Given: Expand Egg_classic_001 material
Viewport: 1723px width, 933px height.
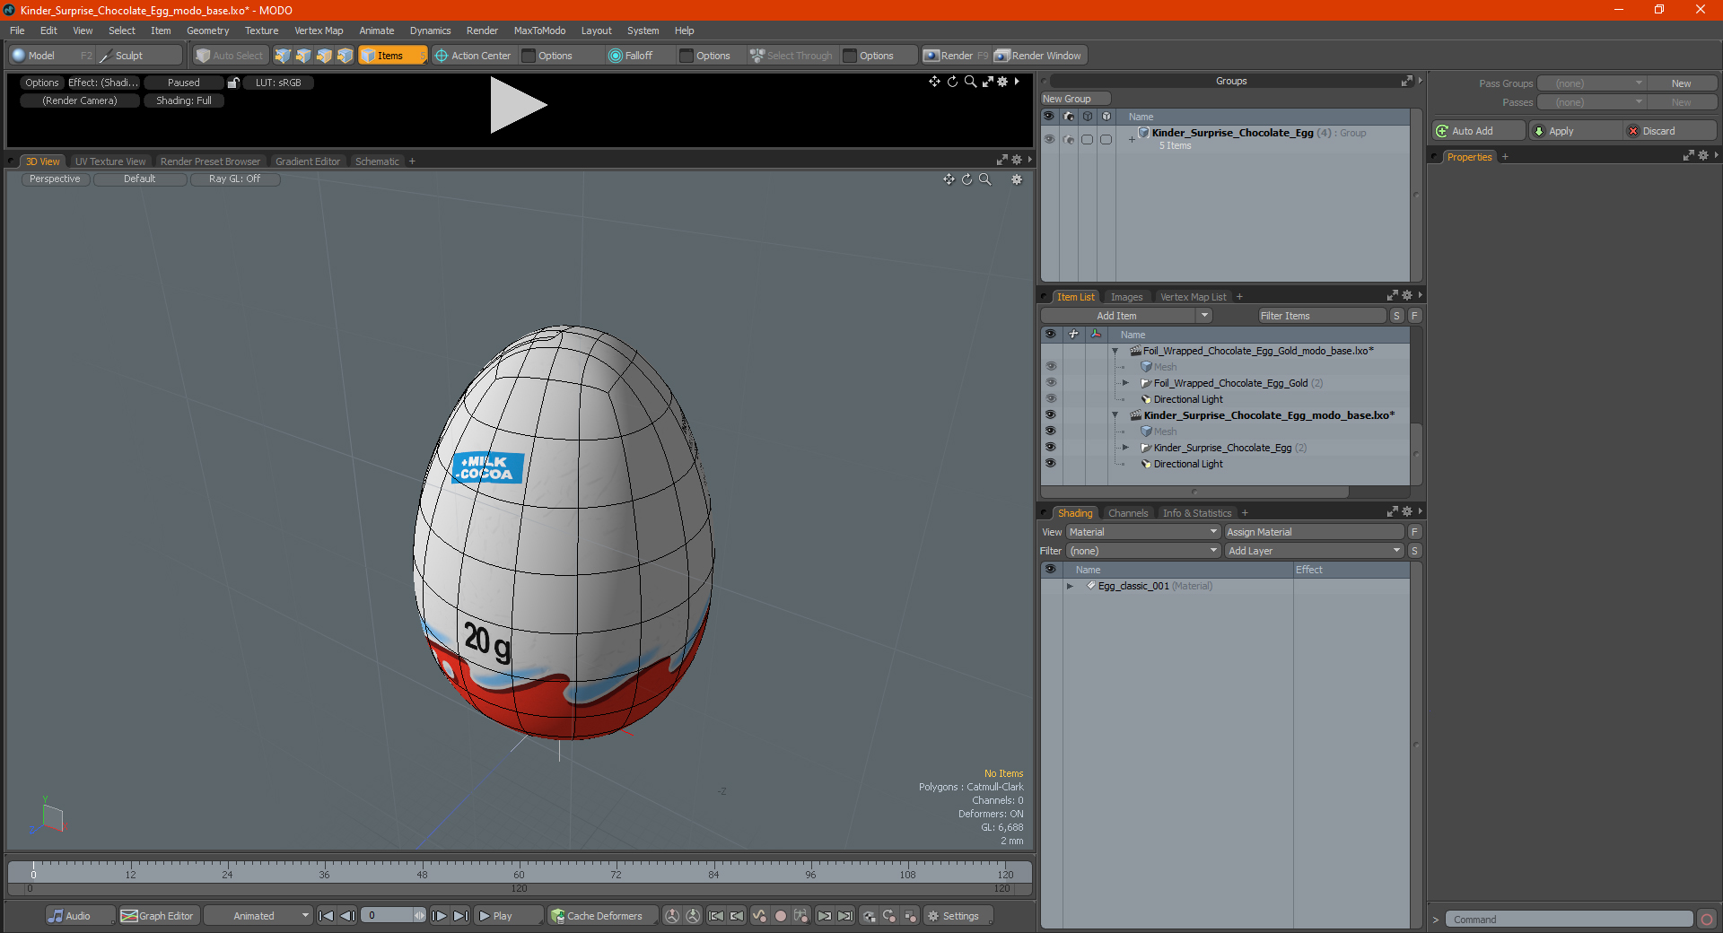Looking at the screenshot, I should tap(1070, 586).
